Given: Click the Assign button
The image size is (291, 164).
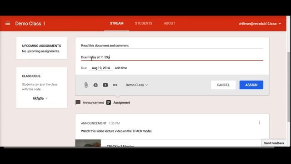Looking at the screenshot, I should (x=251, y=85).
